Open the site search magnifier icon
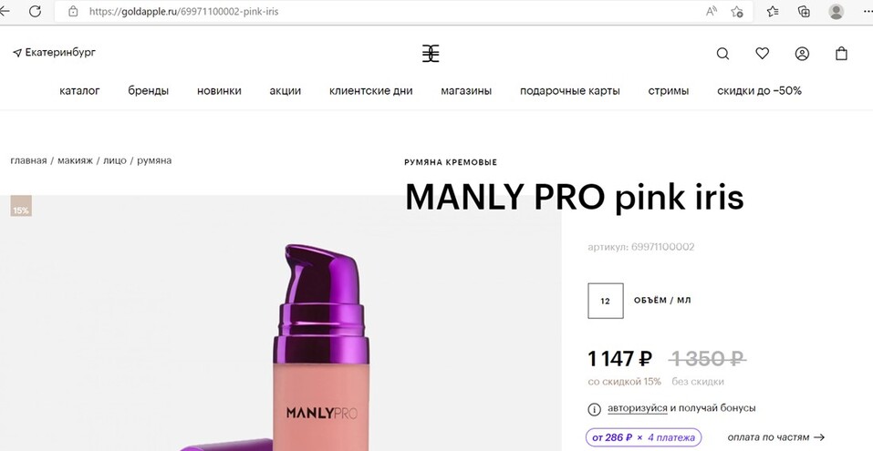 pyautogui.click(x=722, y=54)
